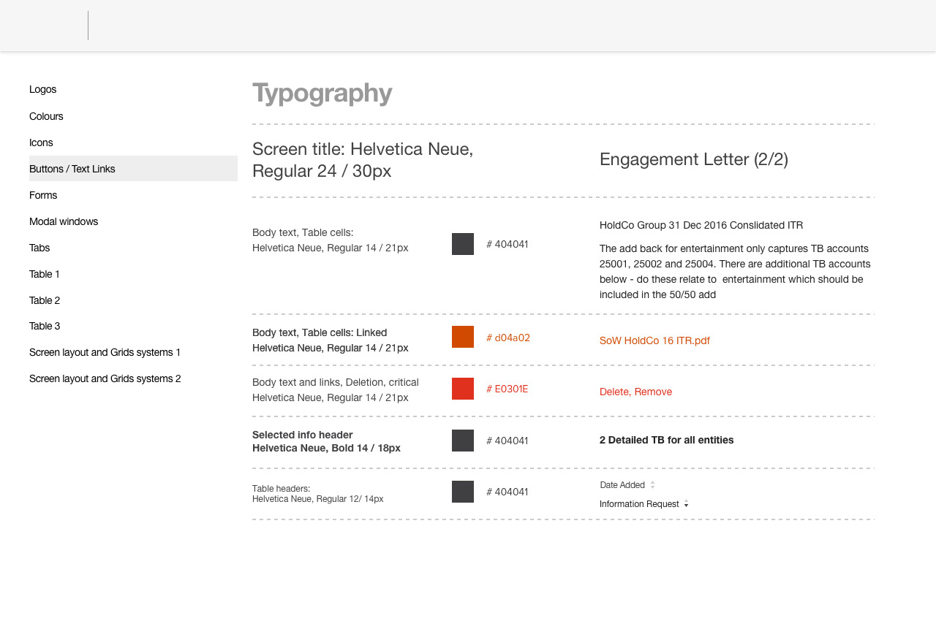
Task: Click the orange # d04a02 hex code
Action: coord(508,338)
